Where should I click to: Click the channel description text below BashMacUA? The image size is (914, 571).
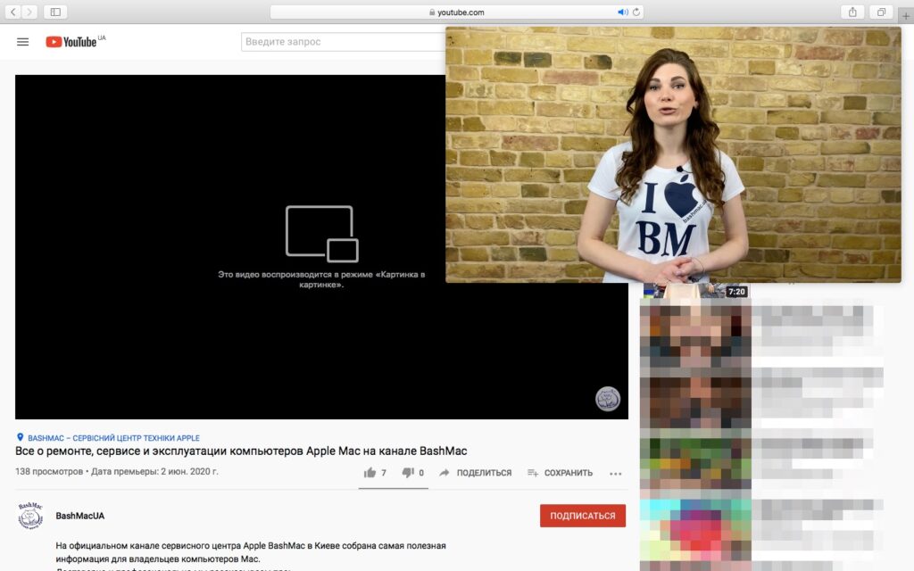point(251,557)
